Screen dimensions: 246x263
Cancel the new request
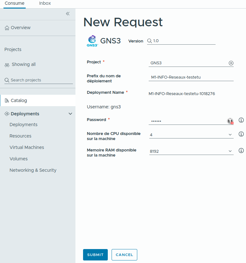(124, 255)
